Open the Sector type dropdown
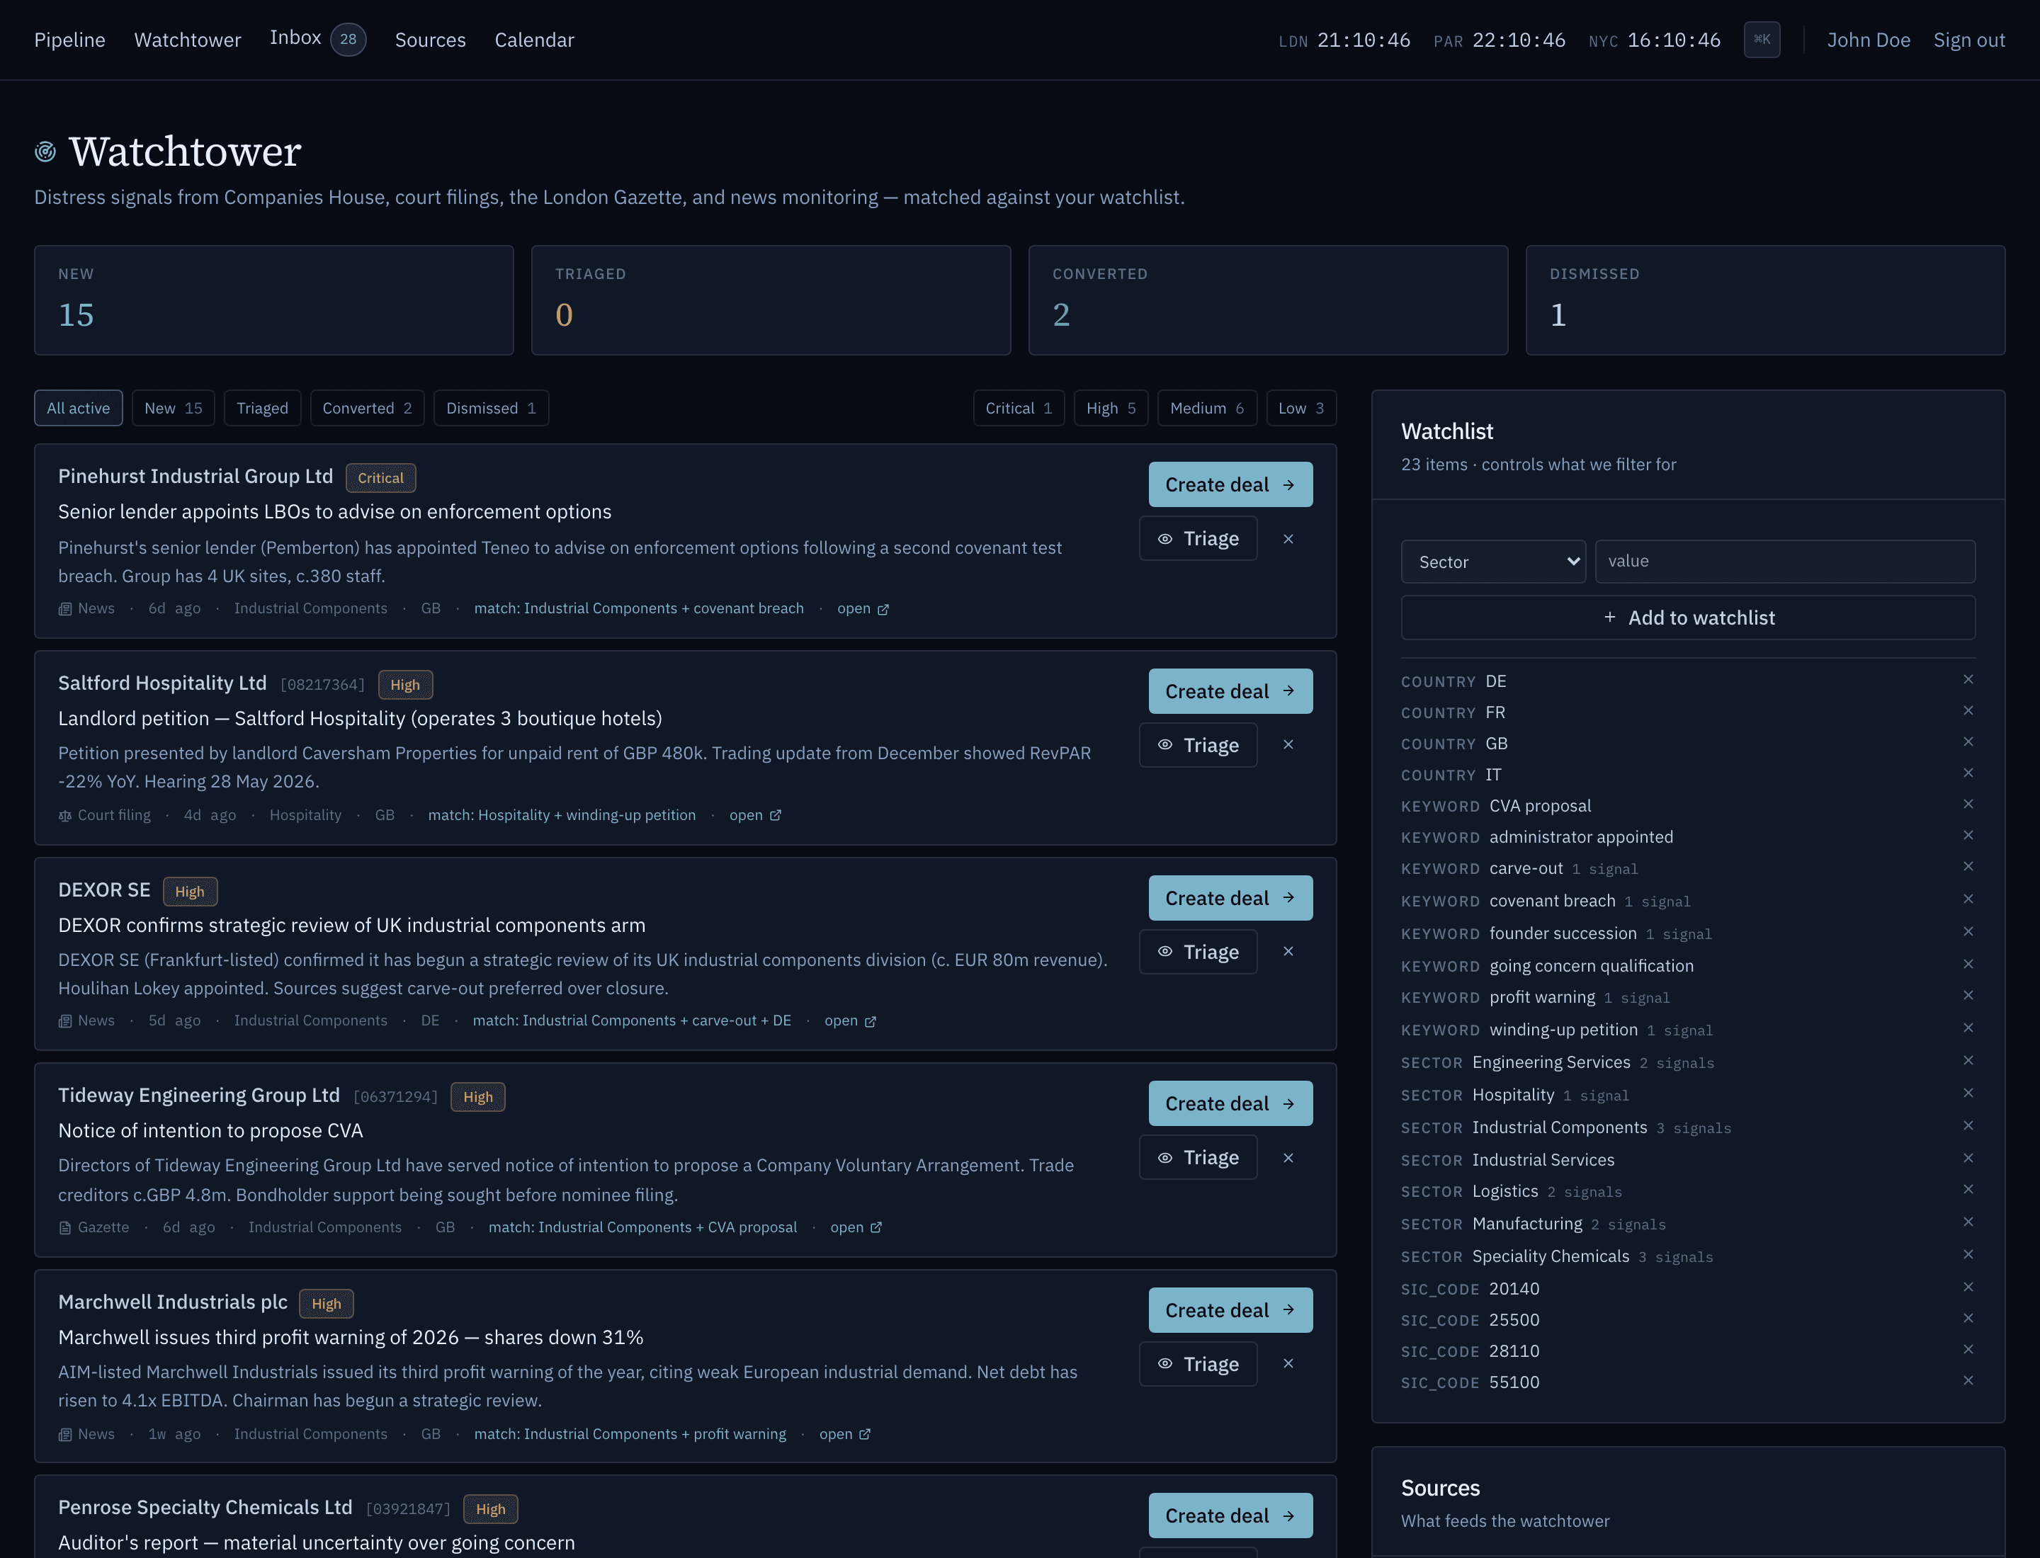Screen dimensions: 2040x1558 click(1492, 562)
